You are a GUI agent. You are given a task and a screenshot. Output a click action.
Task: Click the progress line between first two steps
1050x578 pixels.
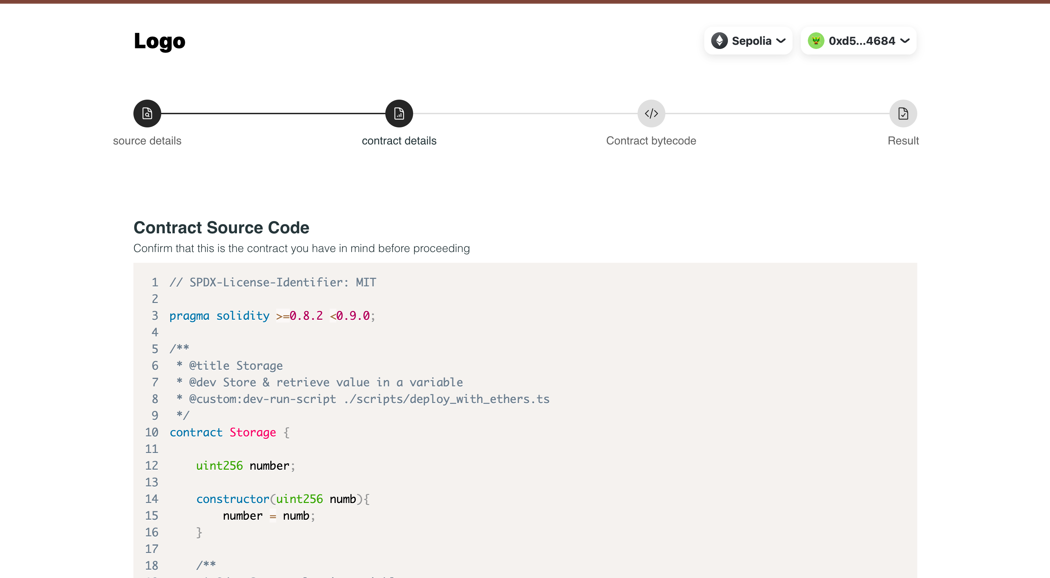click(x=273, y=113)
